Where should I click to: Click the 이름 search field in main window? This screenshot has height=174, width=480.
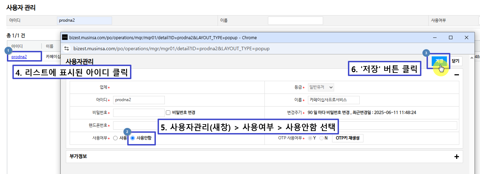coord(296,21)
